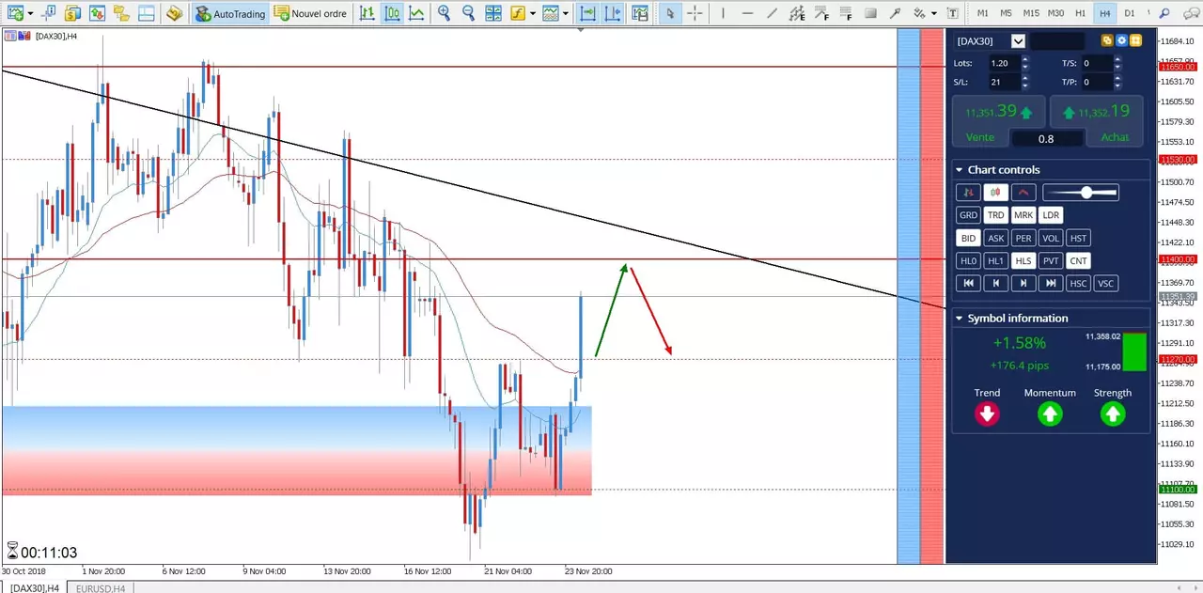Select the horizontal line tool
Viewport: 1203px width, 593px height.
point(747,13)
